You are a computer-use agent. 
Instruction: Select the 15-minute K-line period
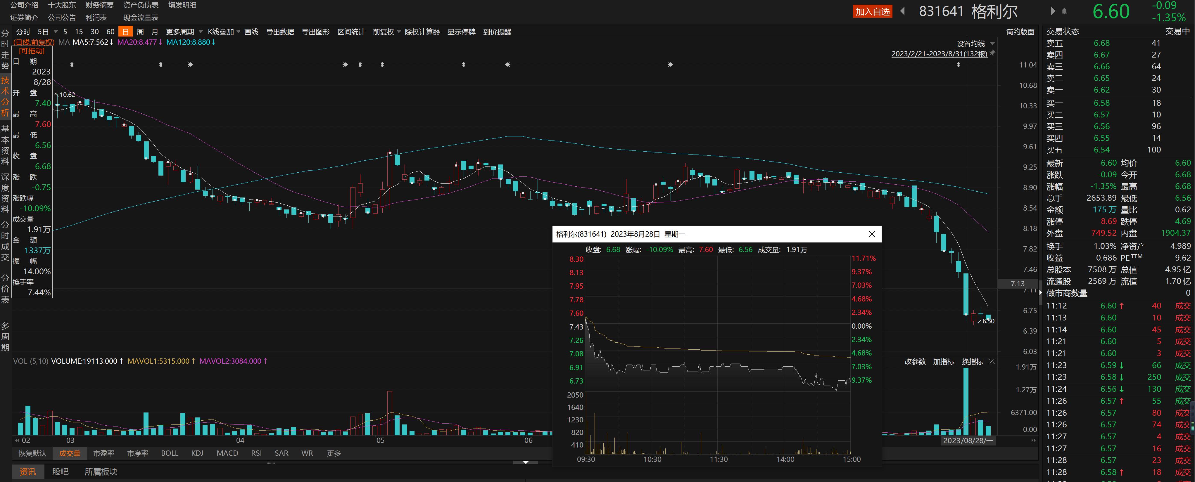coord(79,32)
